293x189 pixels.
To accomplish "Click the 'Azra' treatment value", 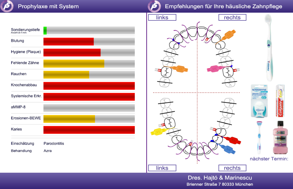I will click(x=48, y=151).
